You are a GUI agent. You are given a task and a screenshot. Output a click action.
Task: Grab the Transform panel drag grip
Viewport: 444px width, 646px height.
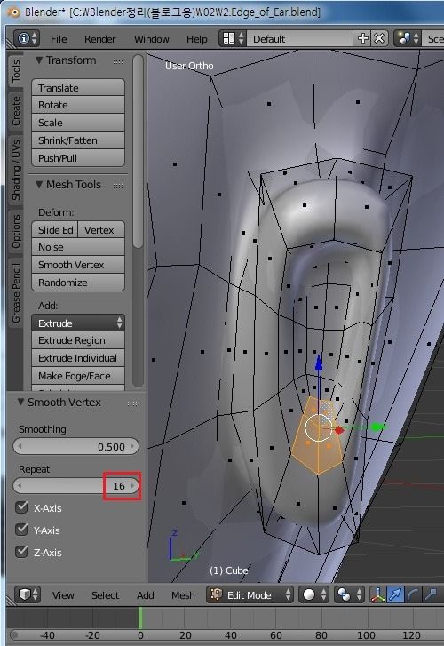coord(118,61)
